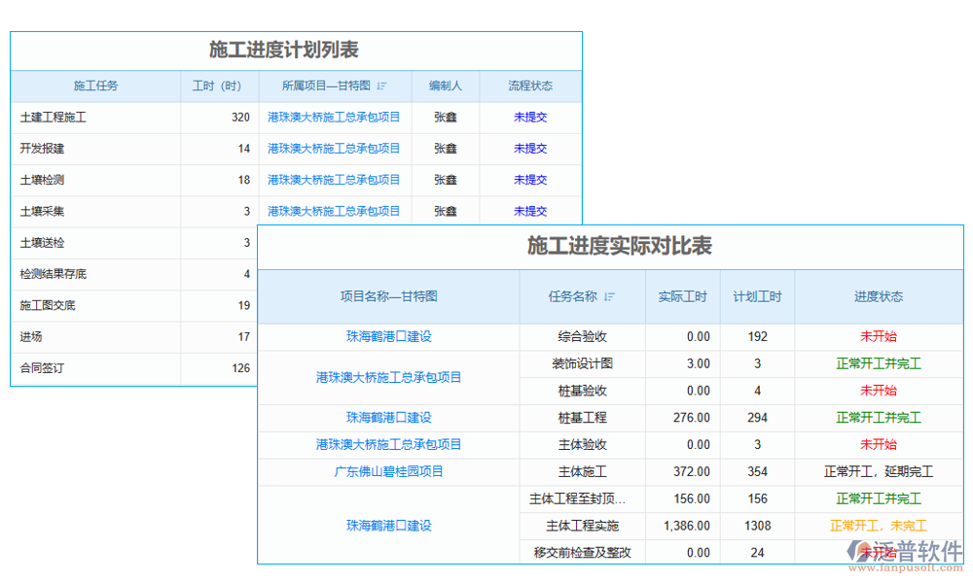Open the 珠海鹤港口建设 project link beside 综合验收
This screenshot has height=583, width=973.
coord(387,336)
